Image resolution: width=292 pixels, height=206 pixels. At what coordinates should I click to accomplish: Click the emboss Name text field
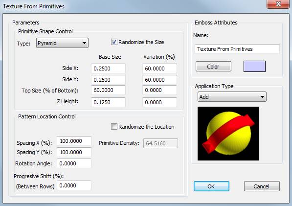pyautogui.click(x=237, y=49)
